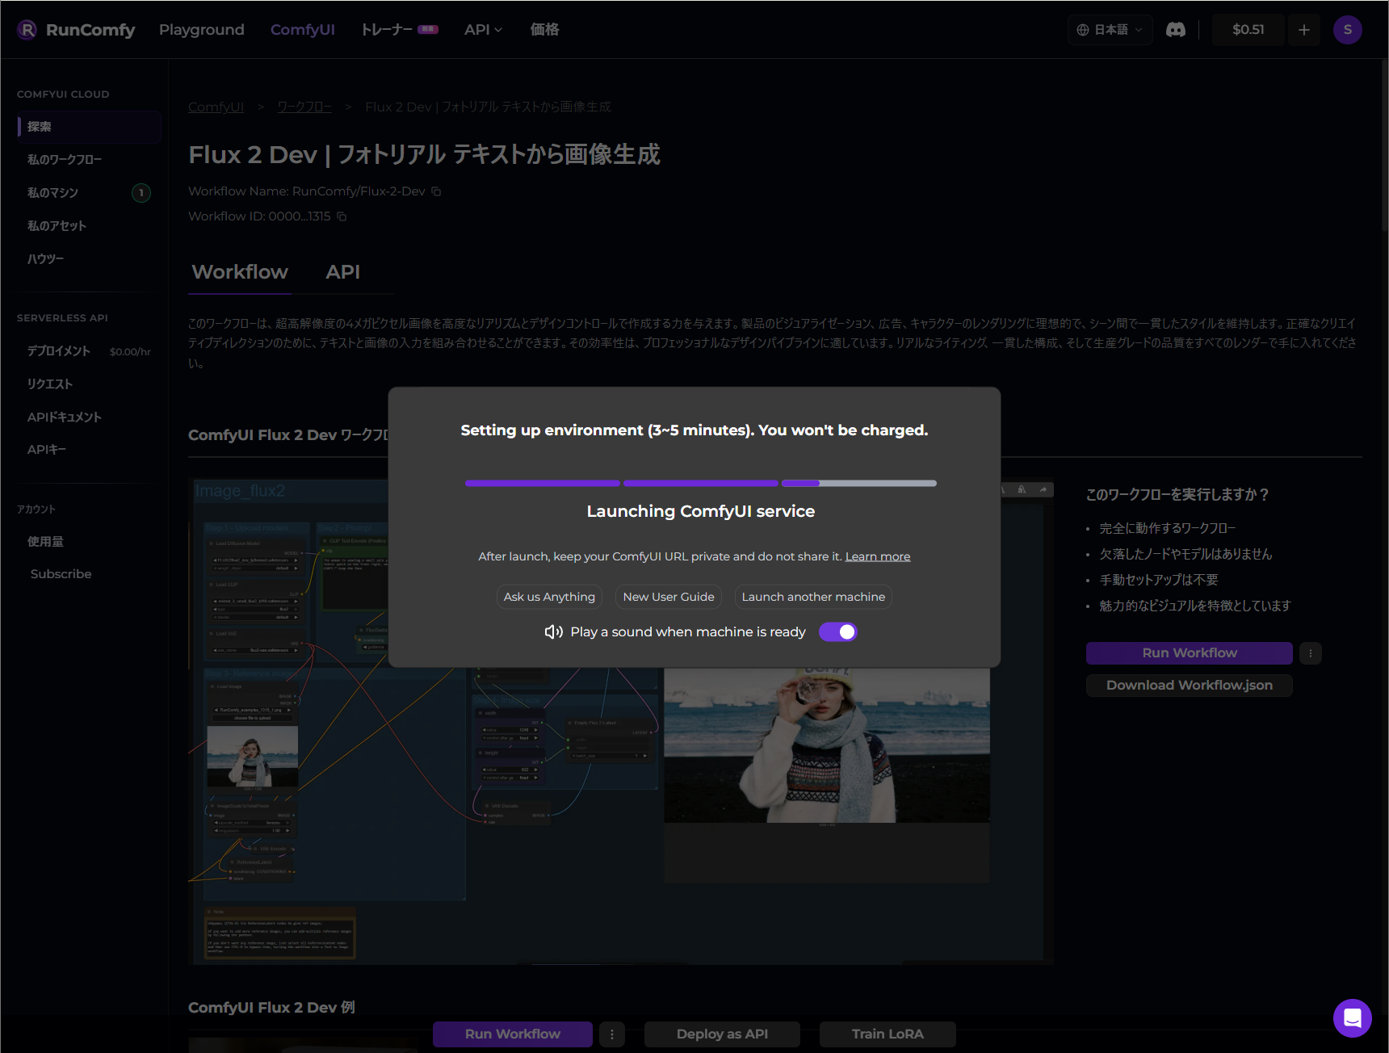The height and width of the screenshot is (1053, 1389).
Task: Toggle play sound when machine is ready
Action: coord(837,631)
